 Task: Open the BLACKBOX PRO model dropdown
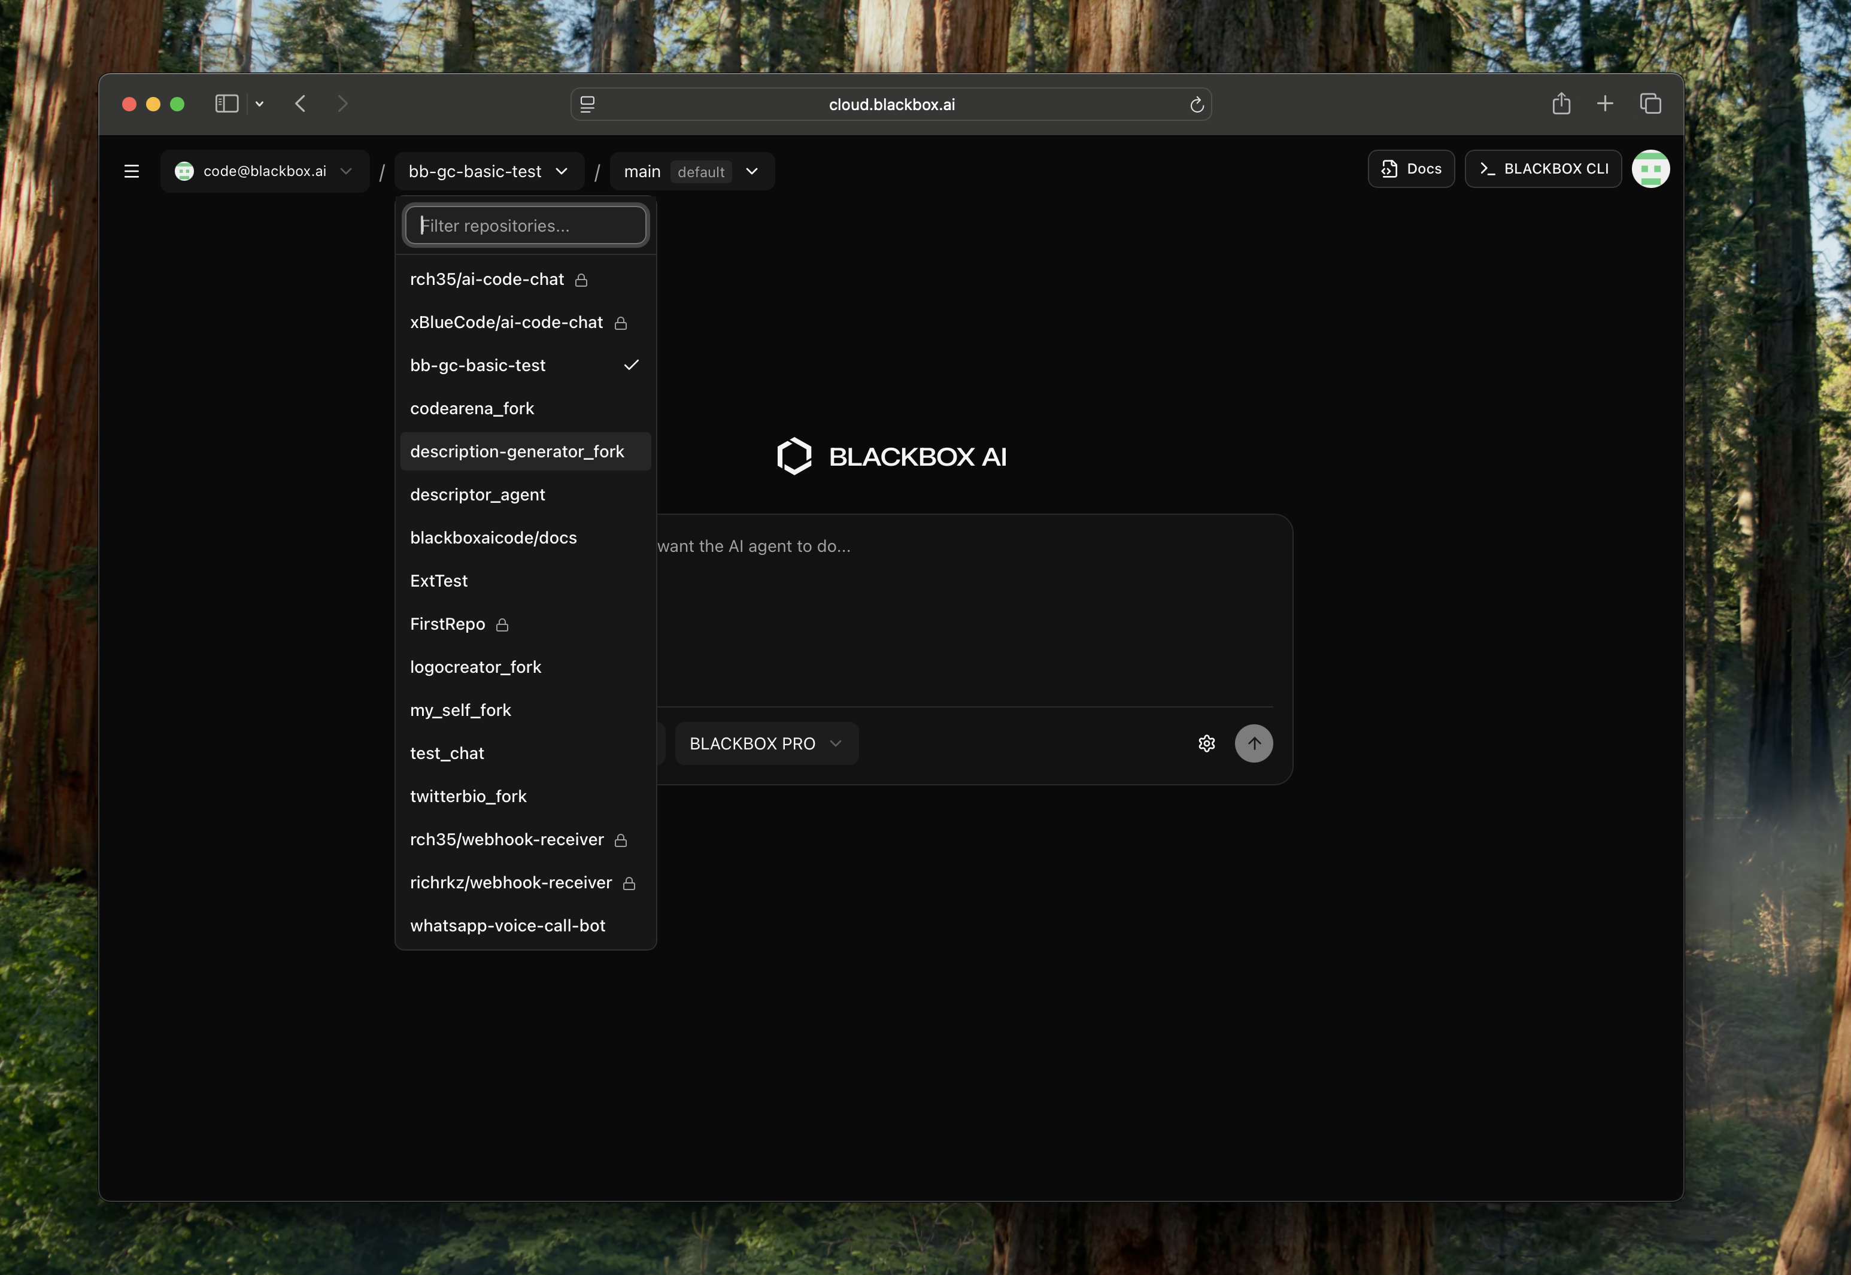[x=765, y=743]
